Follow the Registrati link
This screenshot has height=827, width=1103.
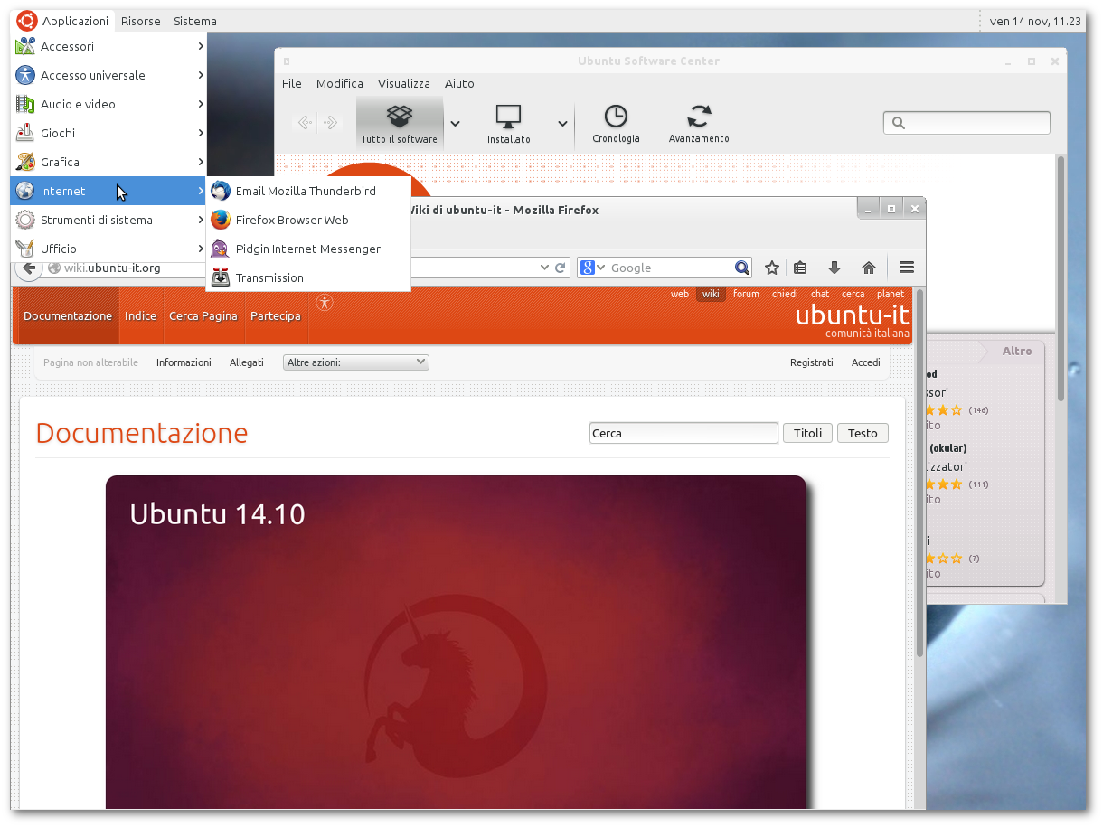(812, 362)
